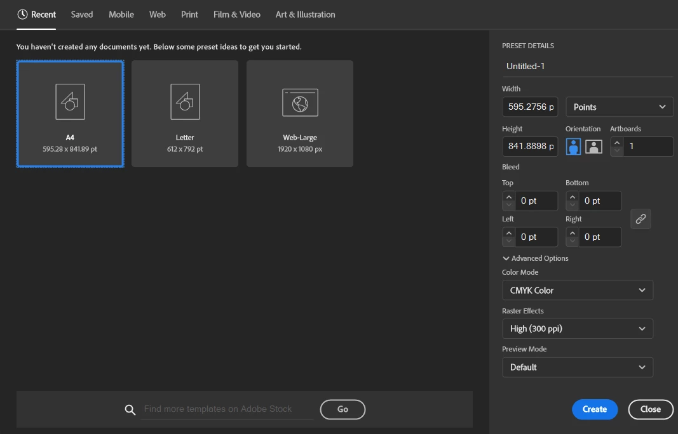Click the Adobe Stock search magnifier icon

coord(130,409)
